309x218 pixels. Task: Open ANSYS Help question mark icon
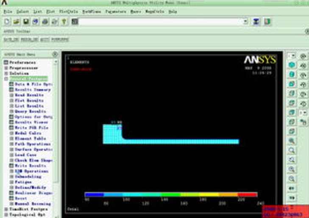point(64,22)
